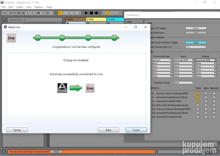Viewport: 220px width, 156px height.
Task: Open the Takeover Mode dropdown
Action: coord(183,83)
